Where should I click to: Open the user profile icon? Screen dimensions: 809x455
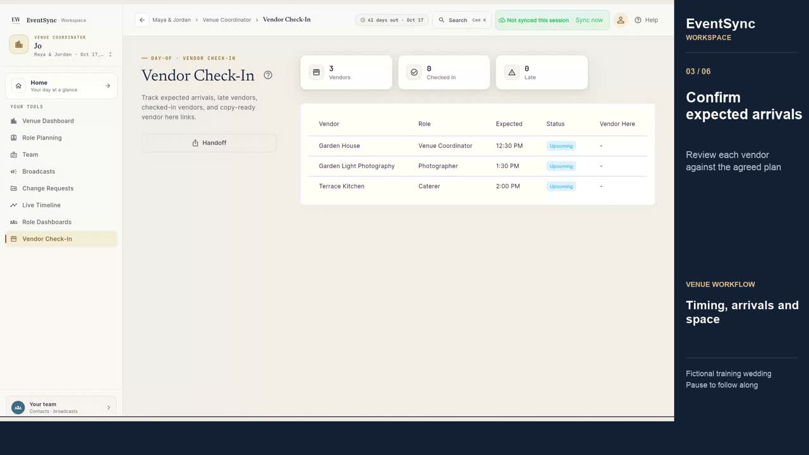pos(621,20)
